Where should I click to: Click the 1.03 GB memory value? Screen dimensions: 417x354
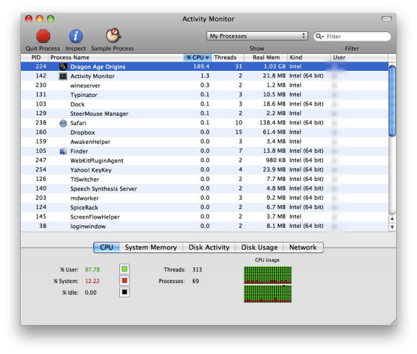[274, 66]
